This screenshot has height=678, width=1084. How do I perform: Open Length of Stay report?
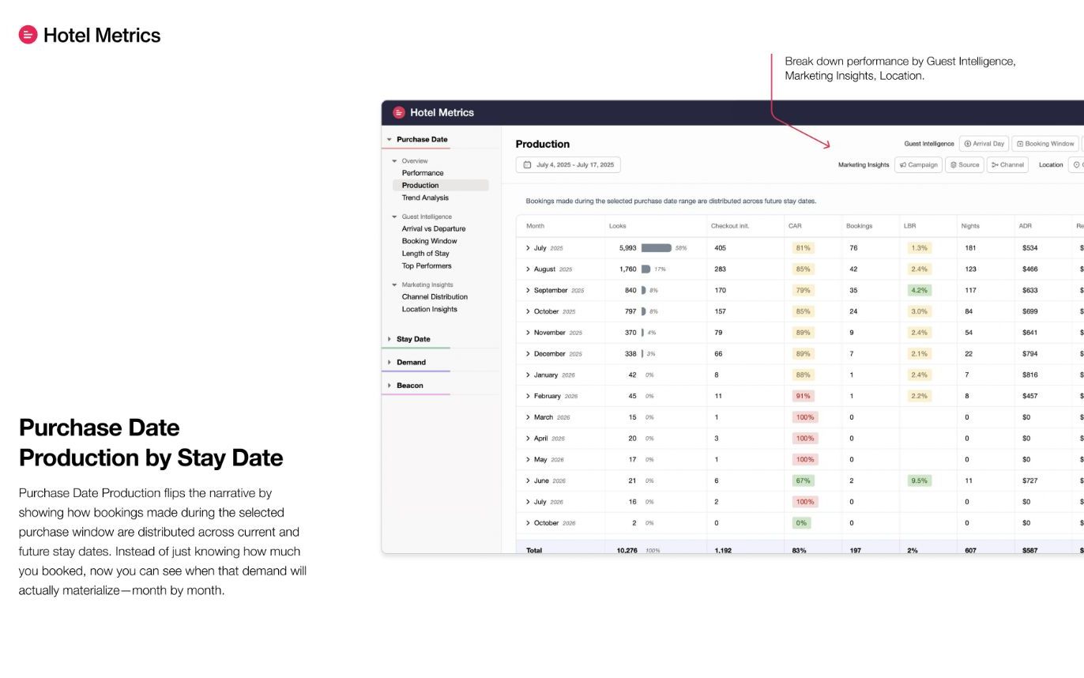point(425,254)
